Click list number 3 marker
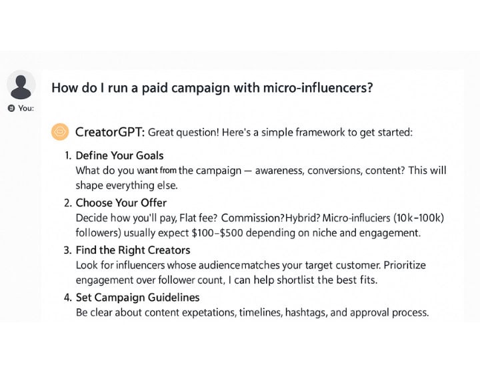The image size is (480, 373). [67, 250]
